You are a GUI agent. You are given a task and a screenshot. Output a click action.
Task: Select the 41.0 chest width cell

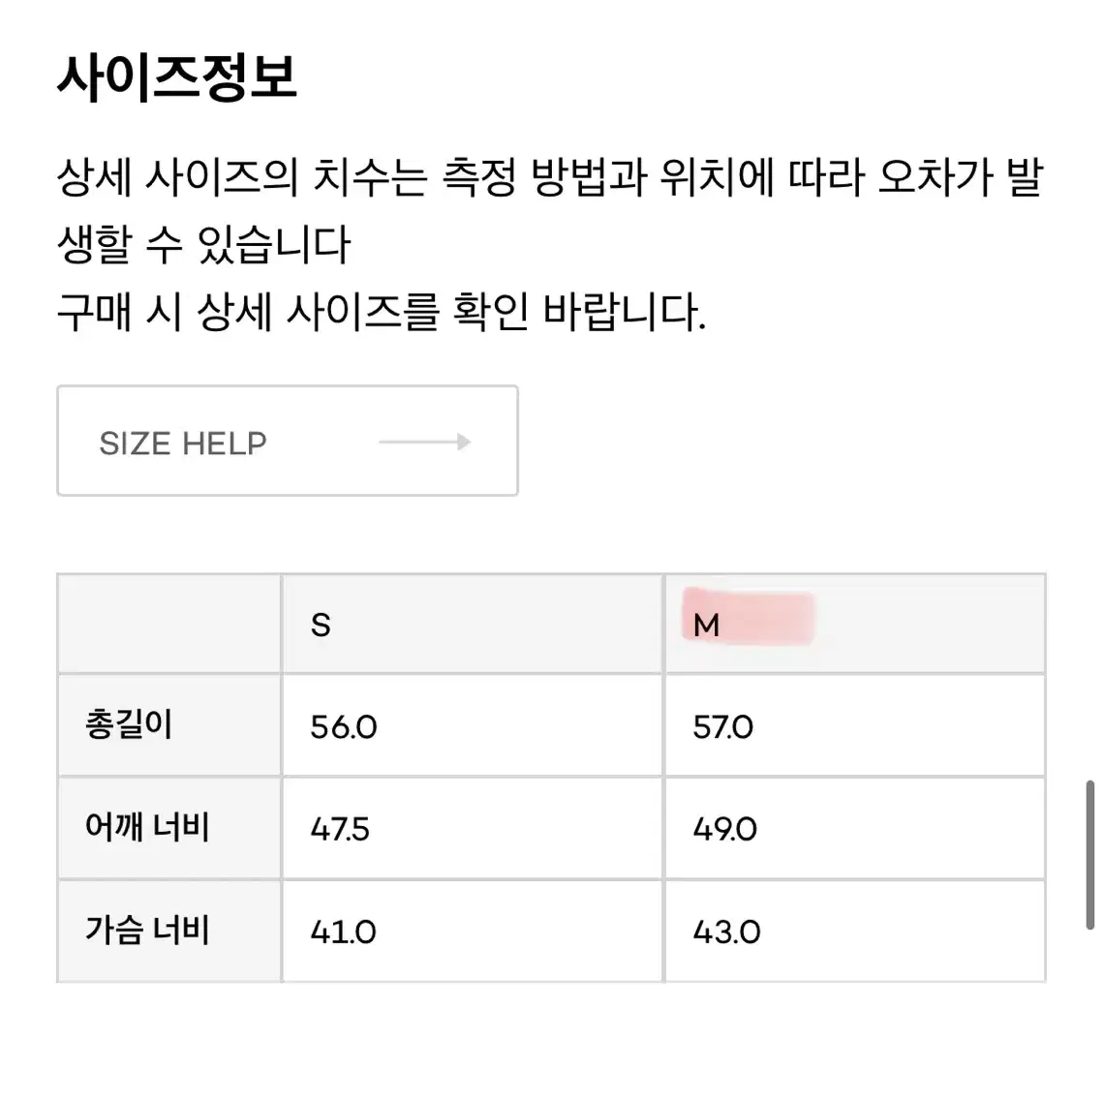pyautogui.click(x=472, y=931)
